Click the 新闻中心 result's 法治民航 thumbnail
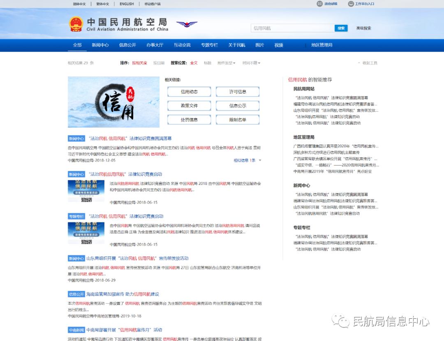Viewport: 444px width, 341px height. click(86, 191)
